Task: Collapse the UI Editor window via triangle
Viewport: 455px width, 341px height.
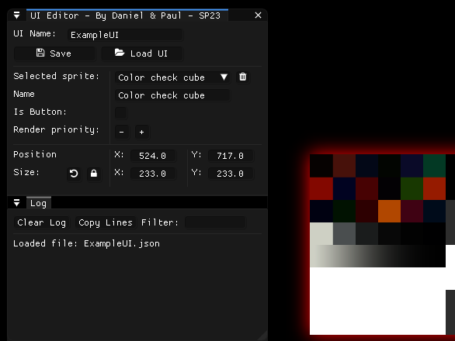Action: 17,15
